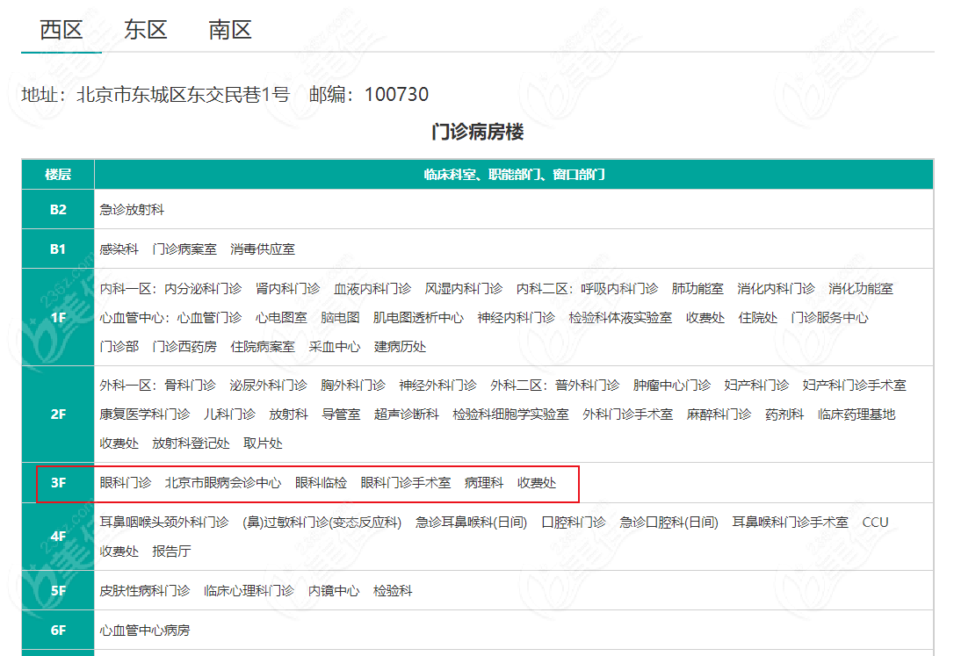This screenshot has width=954, height=656.
Task: Click 胸外科门诊 on 2F
Action: coord(353,386)
